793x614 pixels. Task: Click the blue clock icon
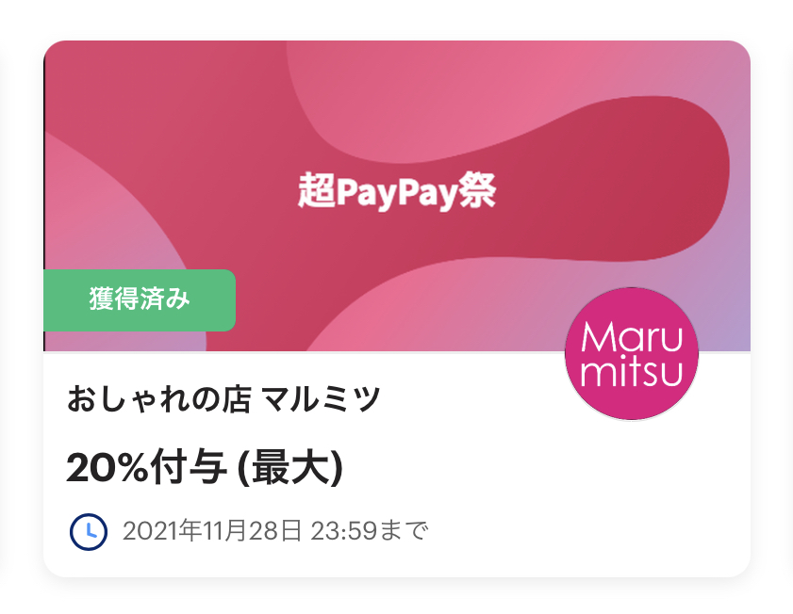[x=89, y=532]
